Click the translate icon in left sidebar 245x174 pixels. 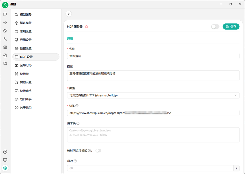click(x=5, y=39)
